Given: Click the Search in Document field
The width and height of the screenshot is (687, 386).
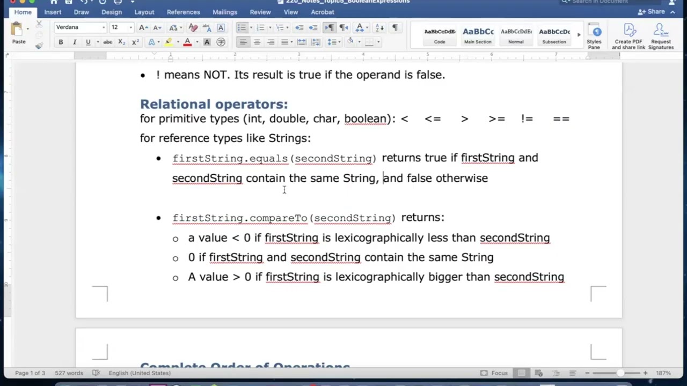Looking at the screenshot, I should tap(611, 2).
